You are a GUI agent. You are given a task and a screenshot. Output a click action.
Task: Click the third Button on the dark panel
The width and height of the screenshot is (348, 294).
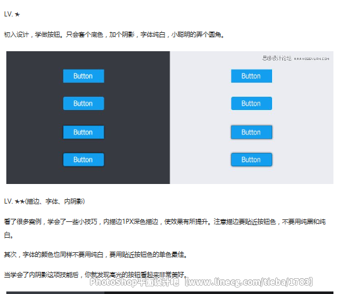[x=84, y=132]
